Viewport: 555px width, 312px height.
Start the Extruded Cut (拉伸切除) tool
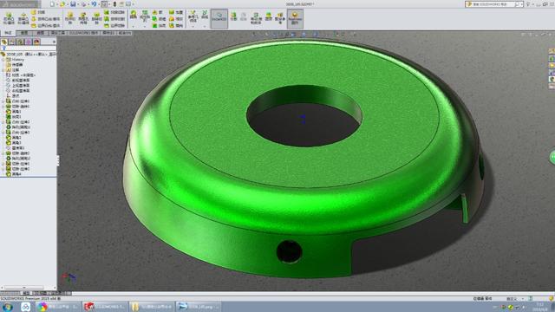(69, 18)
